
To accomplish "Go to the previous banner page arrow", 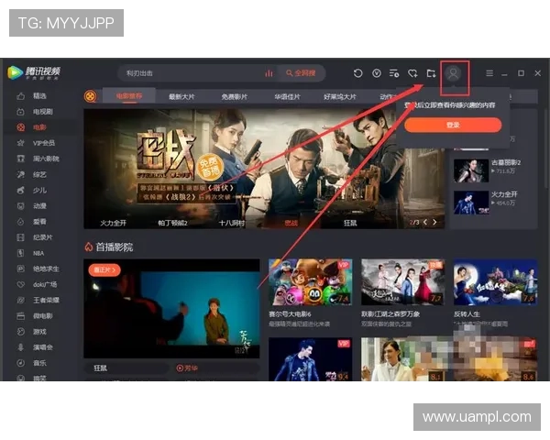I will (x=425, y=222).
